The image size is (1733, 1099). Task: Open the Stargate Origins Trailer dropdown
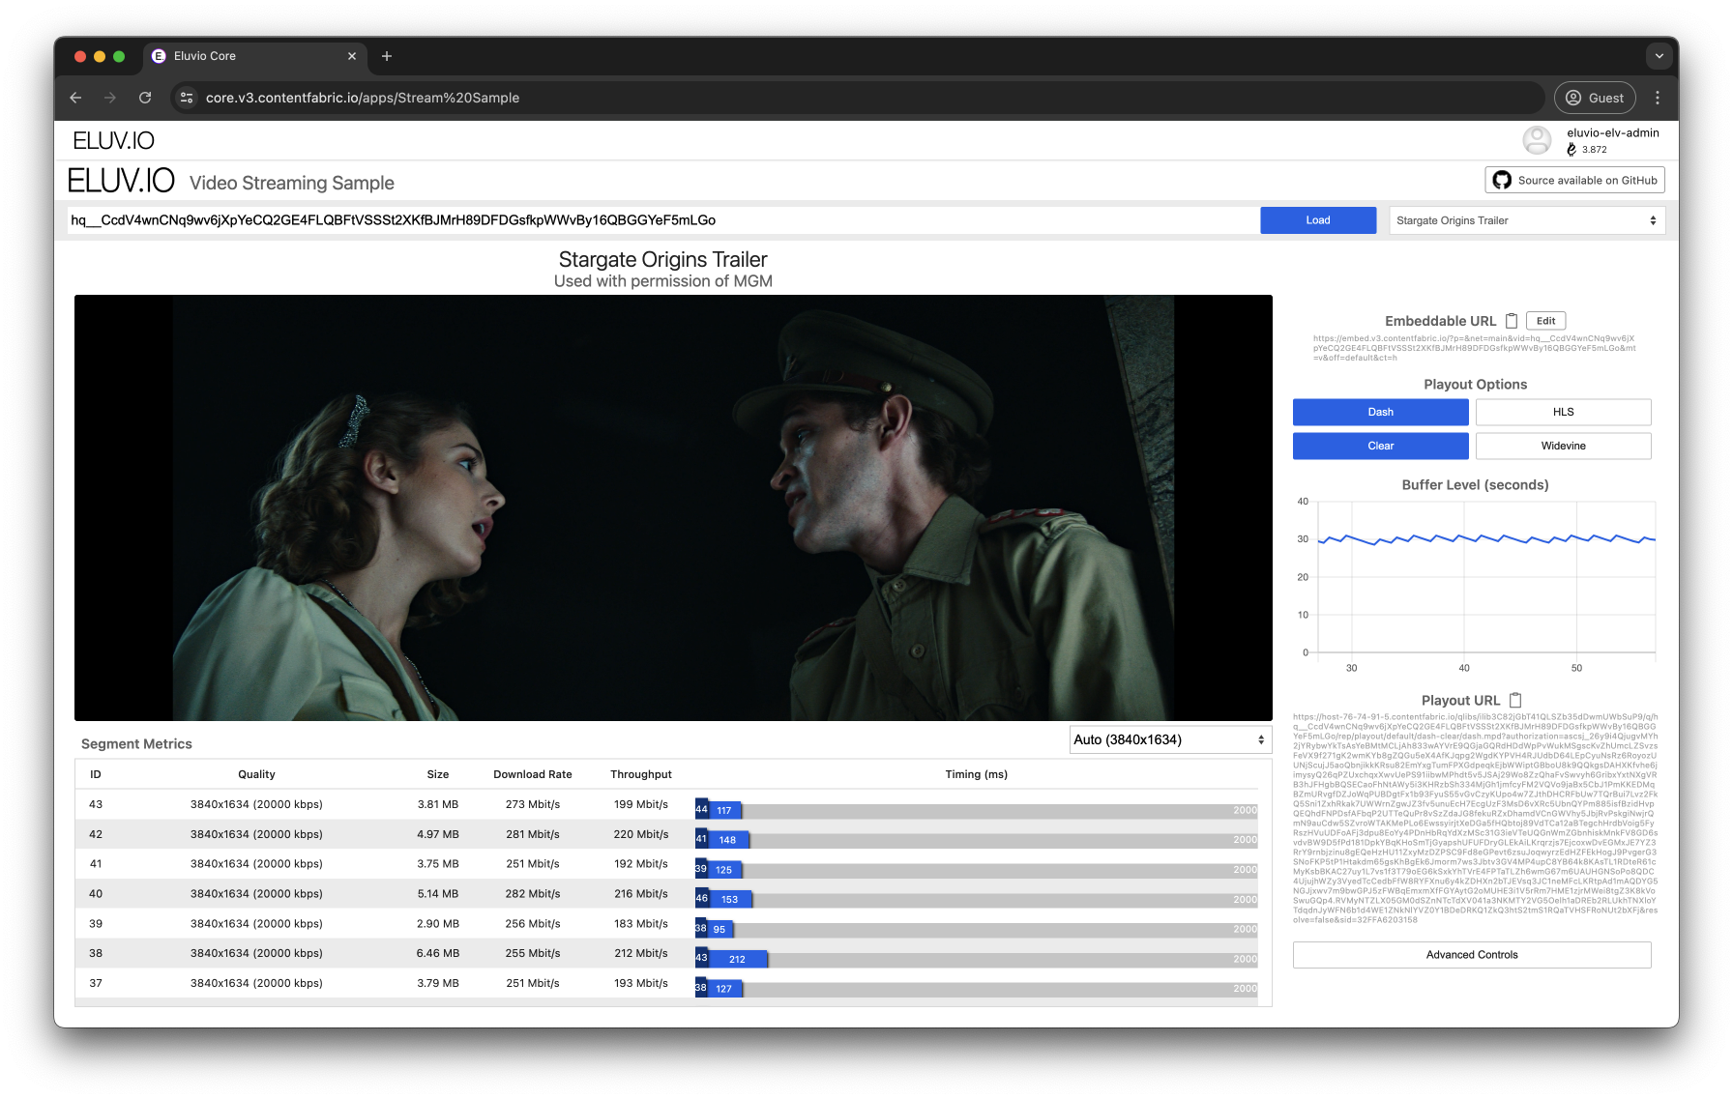[x=1527, y=220]
